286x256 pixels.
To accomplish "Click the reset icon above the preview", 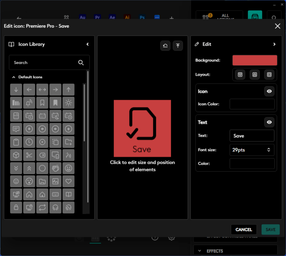I will tap(165, 45).
